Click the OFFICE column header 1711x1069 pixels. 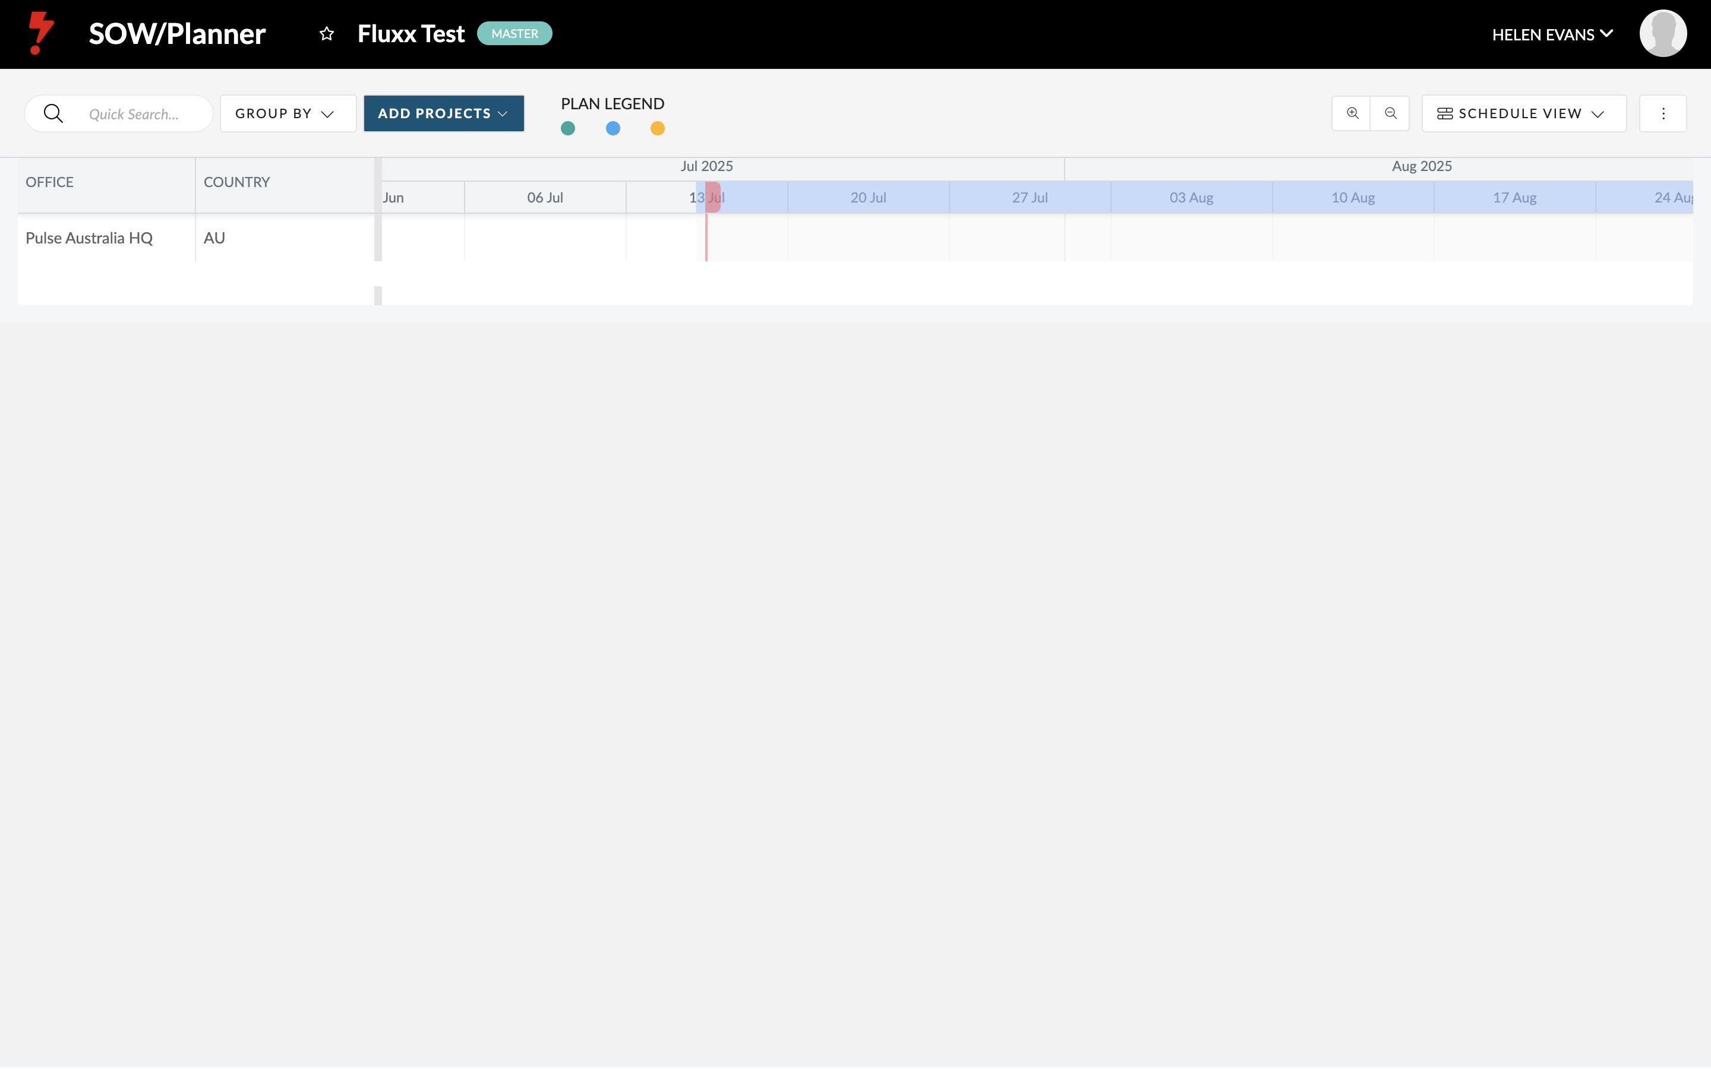click(x=106, y=182)
